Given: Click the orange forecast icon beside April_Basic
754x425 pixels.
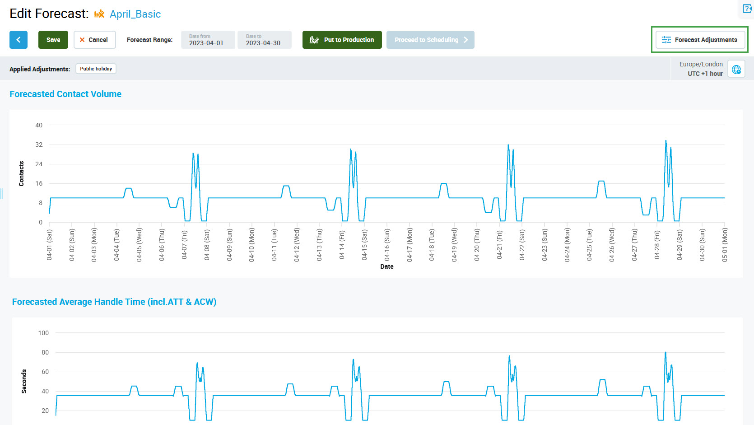Looking at the screenshot, I should coord(99,14).
